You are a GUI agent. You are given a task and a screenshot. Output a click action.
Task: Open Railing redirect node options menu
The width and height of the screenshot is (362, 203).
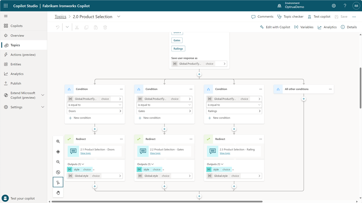coord(260,139)
